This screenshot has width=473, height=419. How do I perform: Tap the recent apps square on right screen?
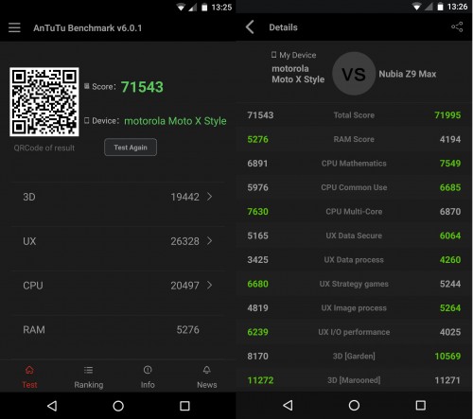coord(421,405)
